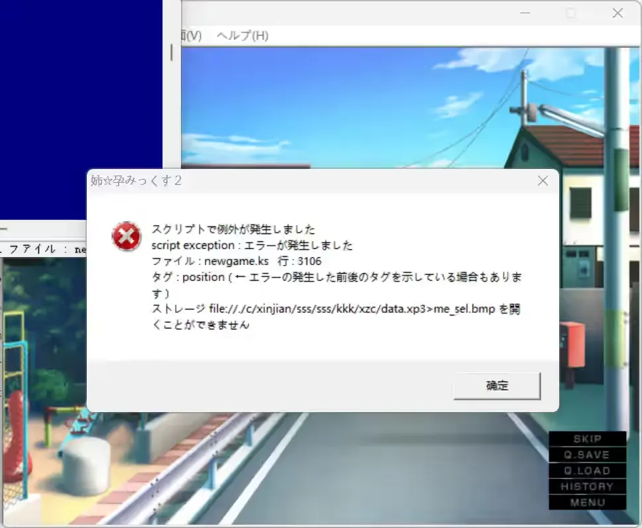Open the game MENU button

point(588,503)
